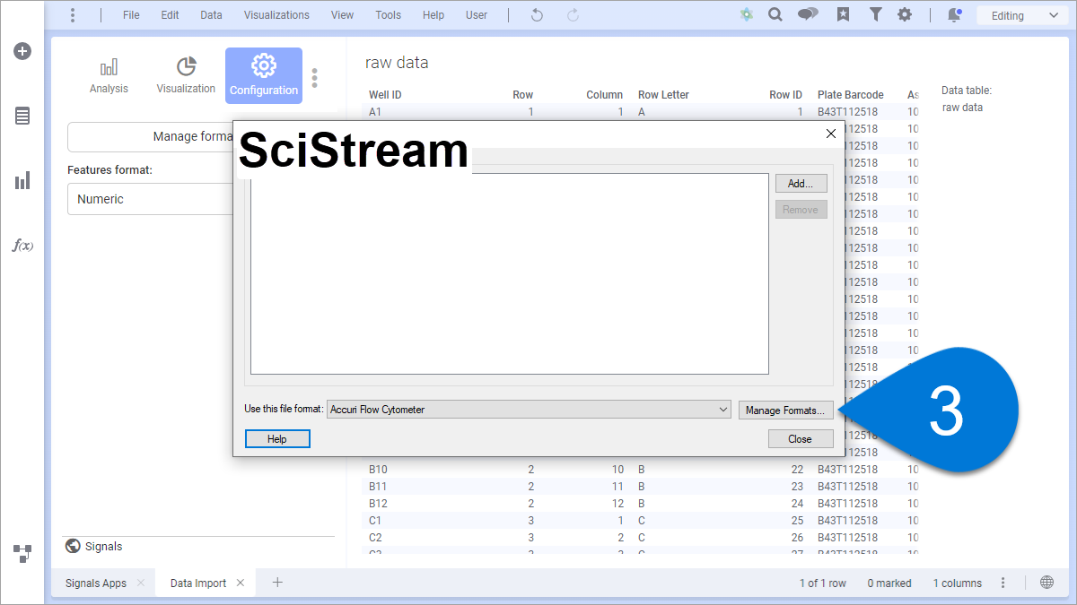Select the C1 well cell
The height and width of the screenshot is (605, 1077).
click(375, 521)
